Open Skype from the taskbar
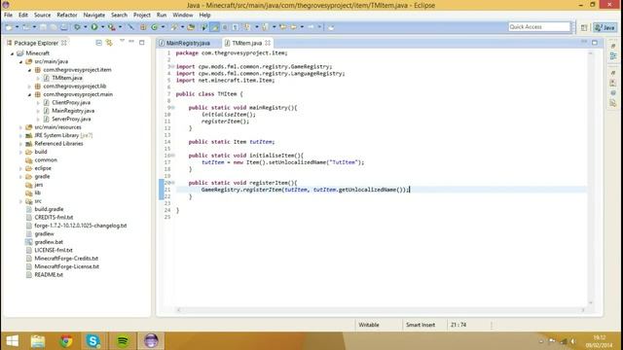This screenshot has width=623, height=350. click(x=93, y=341)
